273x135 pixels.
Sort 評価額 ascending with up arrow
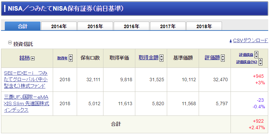click(x=223, y=56)
